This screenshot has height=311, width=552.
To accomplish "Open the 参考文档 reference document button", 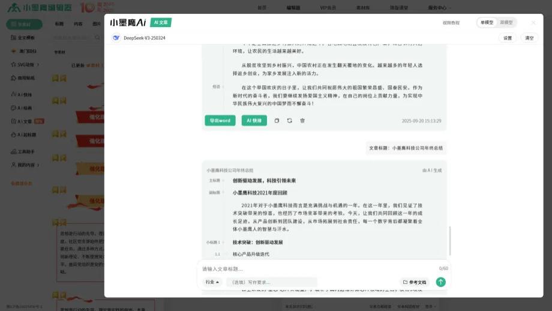I will [x=415, y=282].
